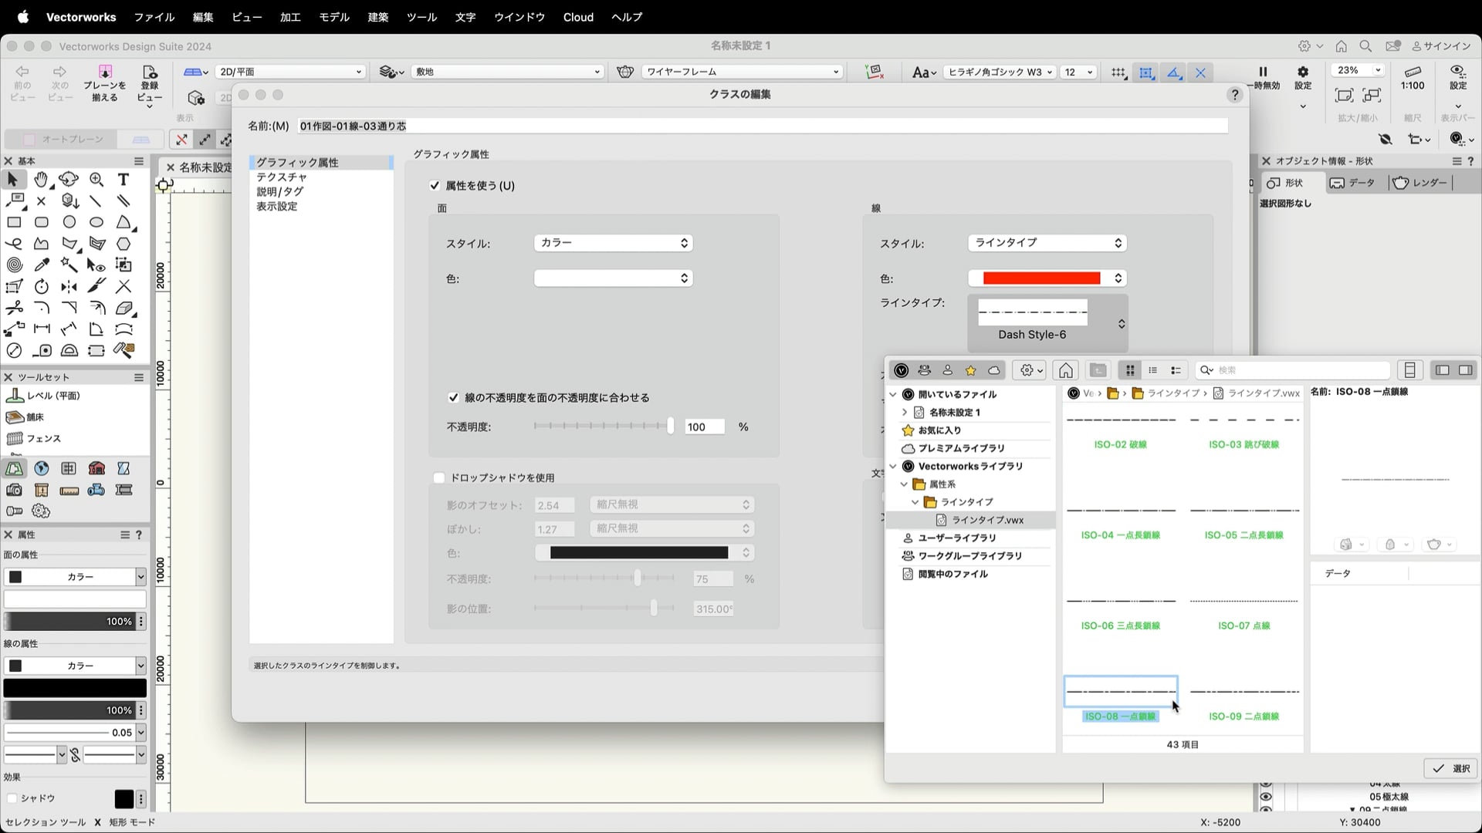Click Vectorworks libraries icon in resource selector

901,370
